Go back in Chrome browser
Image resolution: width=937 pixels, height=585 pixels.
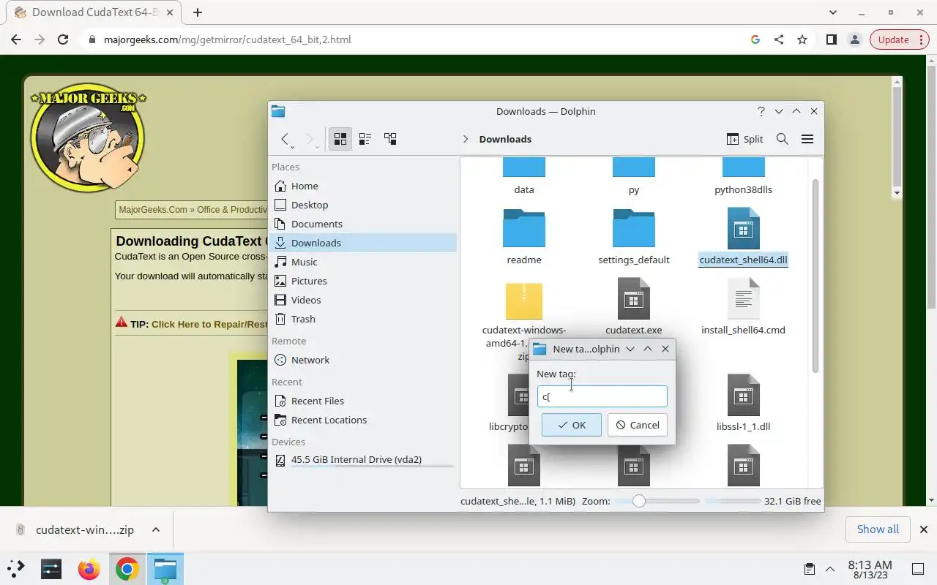16,39
